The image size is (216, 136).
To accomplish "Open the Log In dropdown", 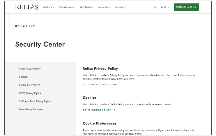I will pyautogui.click(x=165, y=7).
